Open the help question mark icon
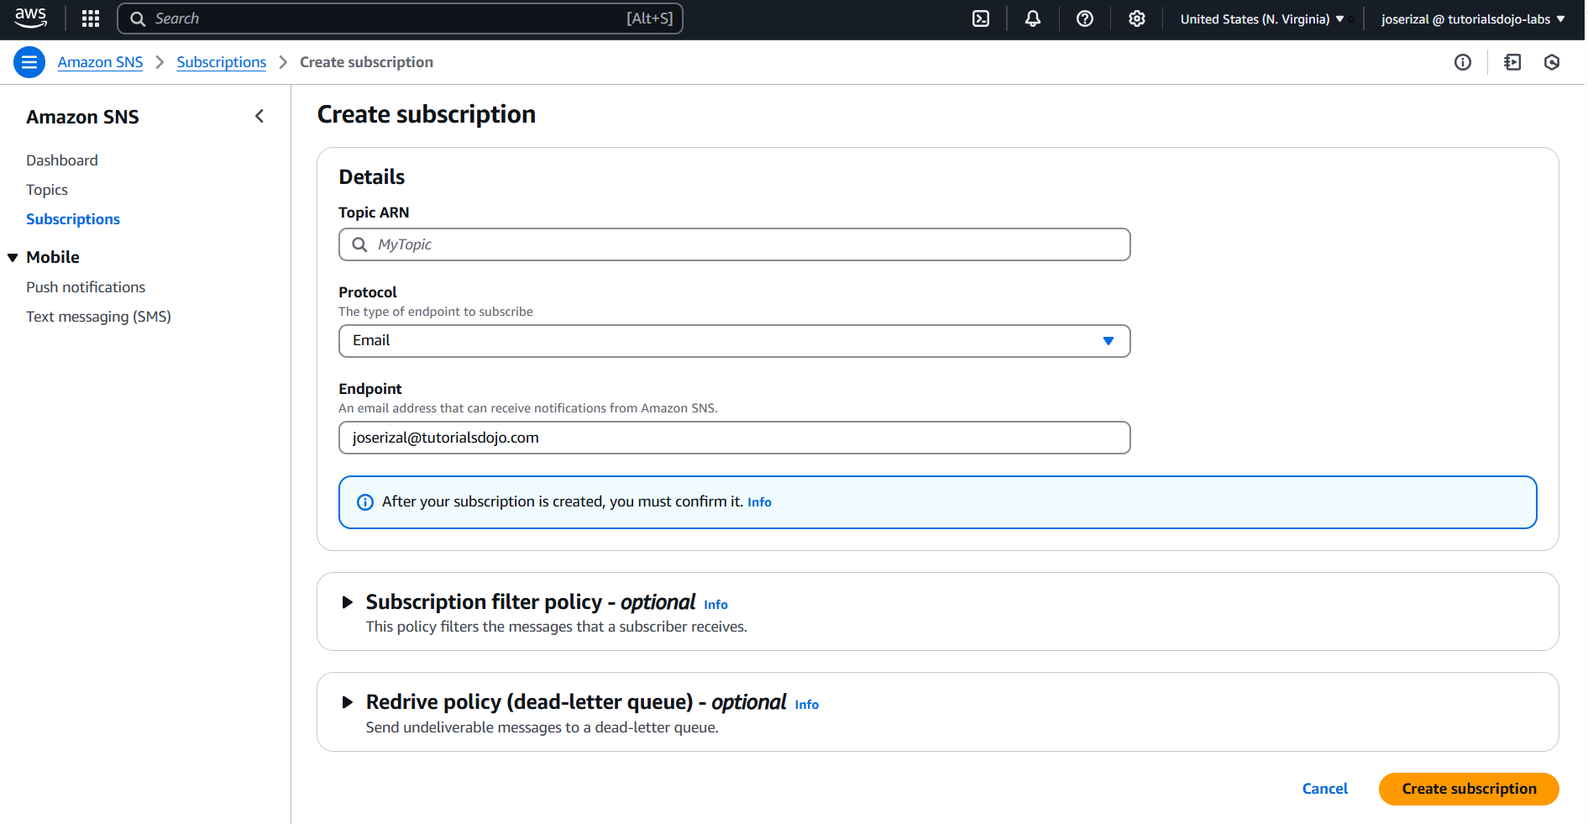This screenshot has height=824, width=1588. pyautogui.click(x=1085, y=18)
